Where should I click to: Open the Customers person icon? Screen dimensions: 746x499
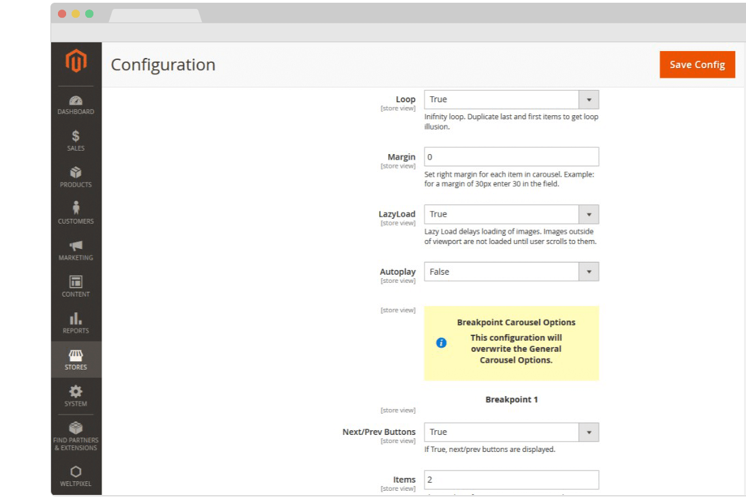click(76, 209)
